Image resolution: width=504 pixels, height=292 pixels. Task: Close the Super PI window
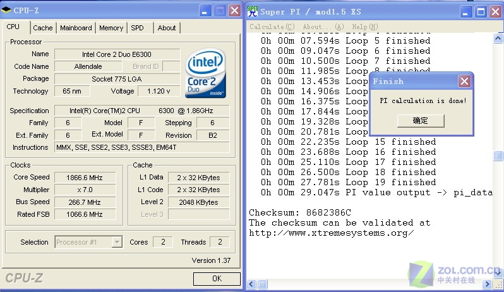tap(496, 12)
